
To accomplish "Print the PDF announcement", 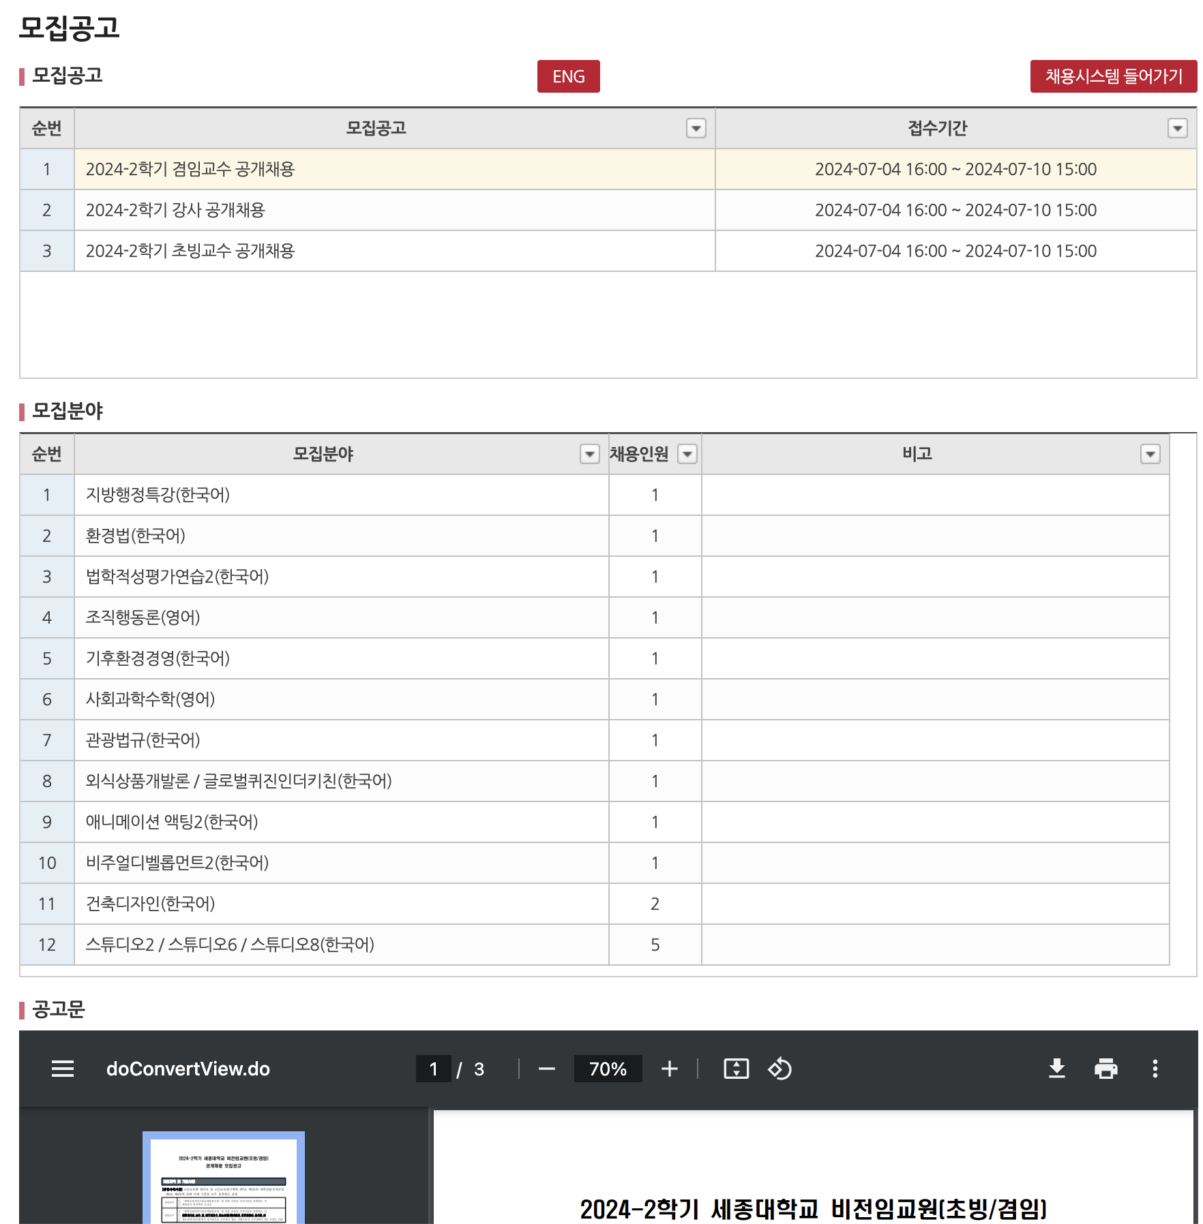I will [x=1106, y=1069].
